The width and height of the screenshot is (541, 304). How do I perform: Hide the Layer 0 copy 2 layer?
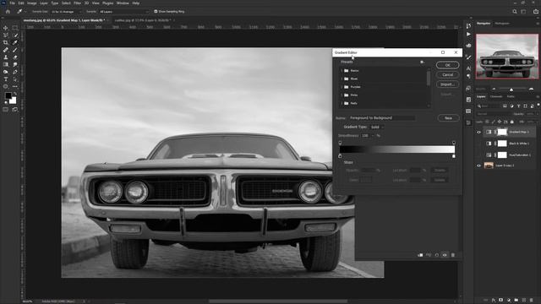pos(478,166)
